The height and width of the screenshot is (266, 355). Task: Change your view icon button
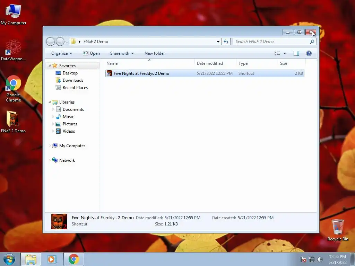(x=277, y=53)
